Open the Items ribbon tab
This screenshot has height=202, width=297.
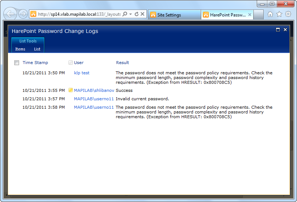[x=20, y=49]
